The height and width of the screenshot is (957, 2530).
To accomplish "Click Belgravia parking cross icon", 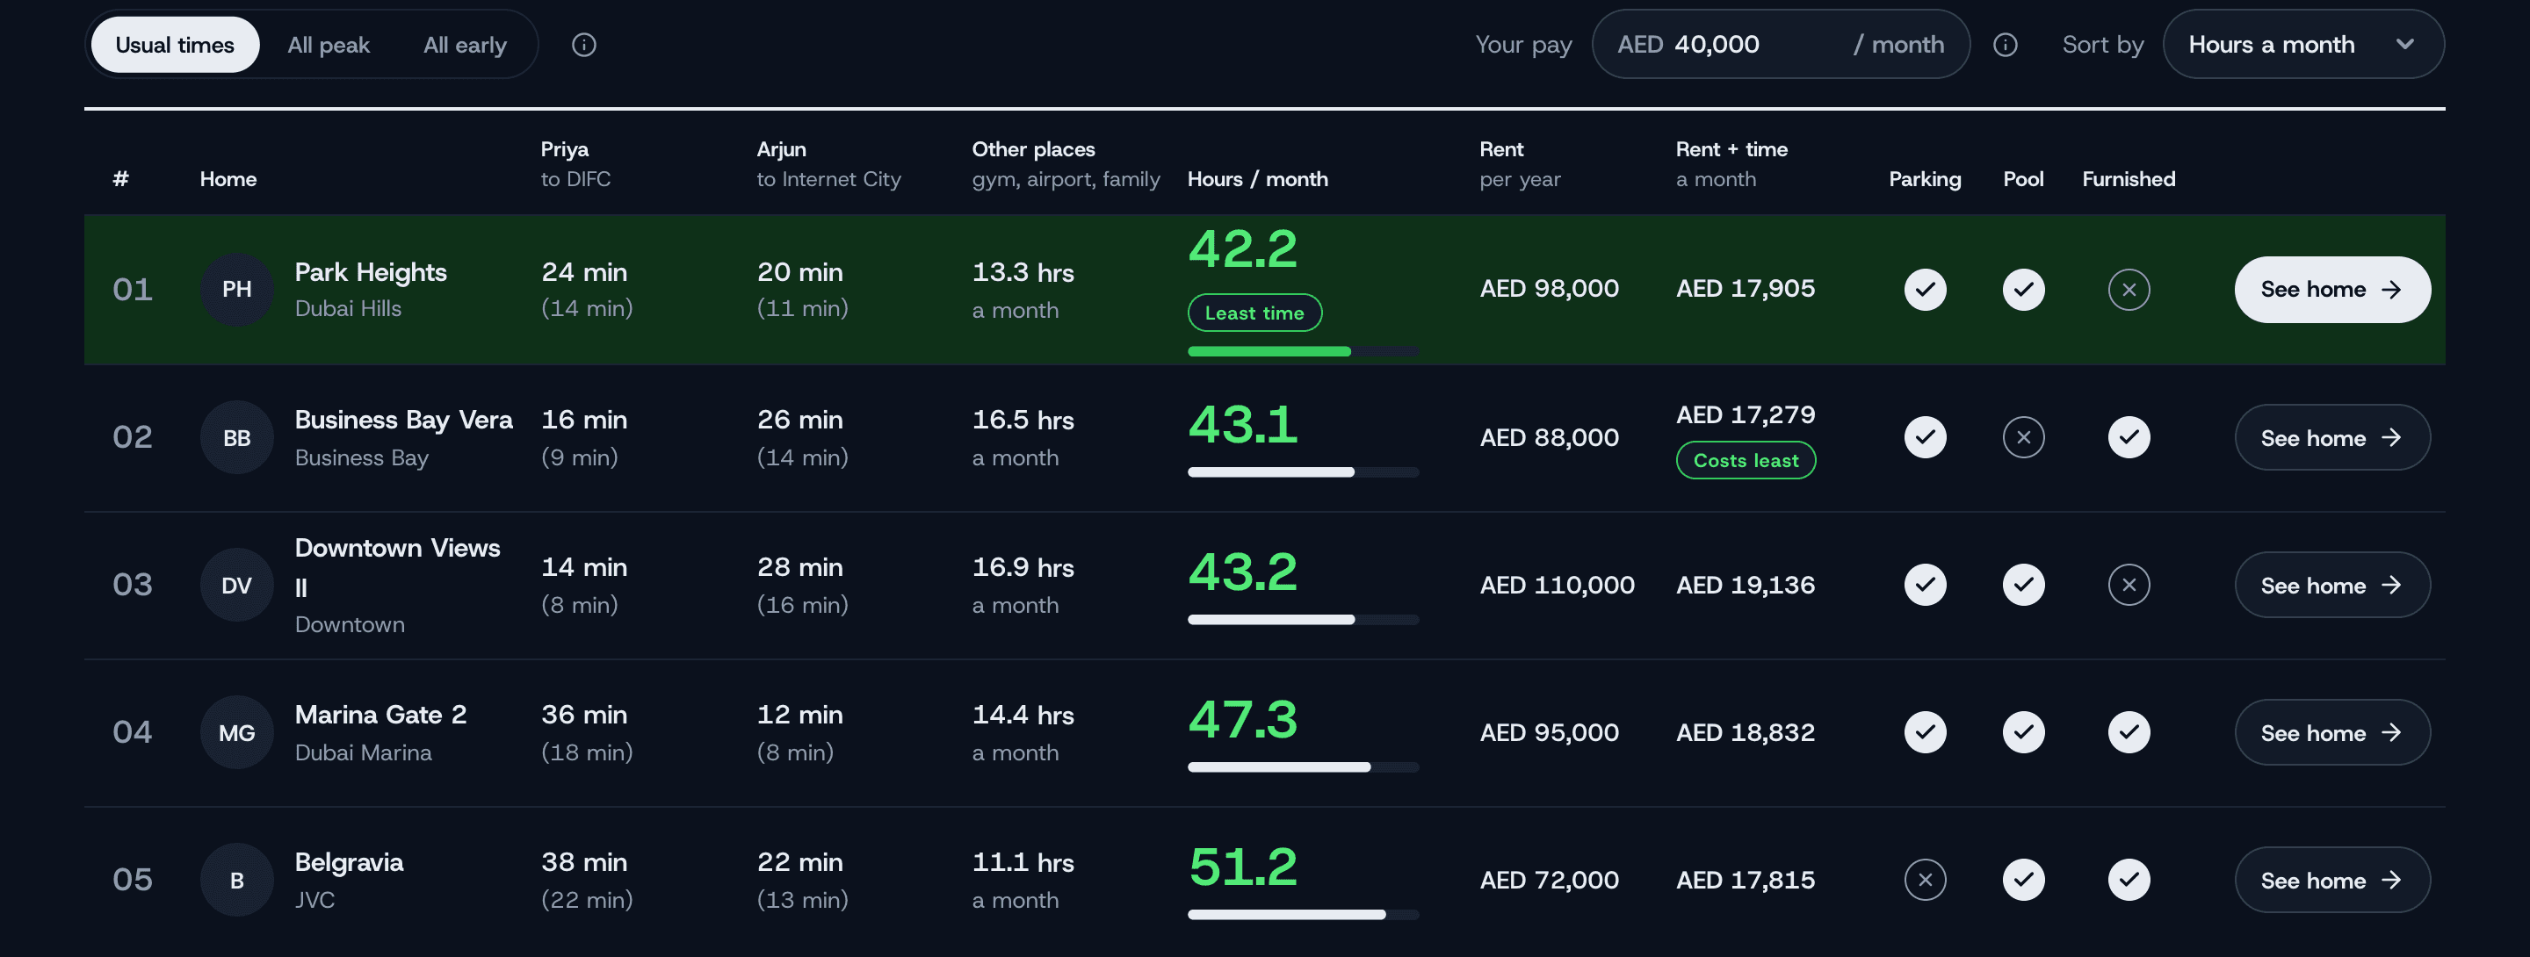I will (1925, 880).
